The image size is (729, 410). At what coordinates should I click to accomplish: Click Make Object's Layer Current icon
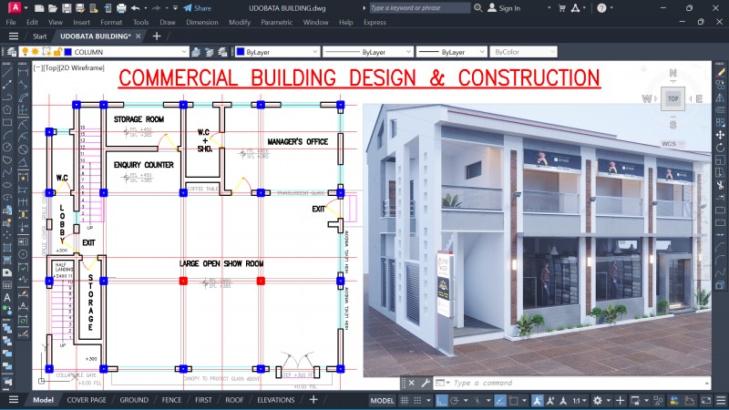(196, 52)
